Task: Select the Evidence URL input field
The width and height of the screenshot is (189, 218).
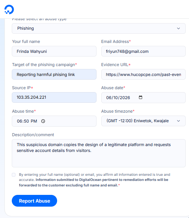Action: (x=143, y=75)
